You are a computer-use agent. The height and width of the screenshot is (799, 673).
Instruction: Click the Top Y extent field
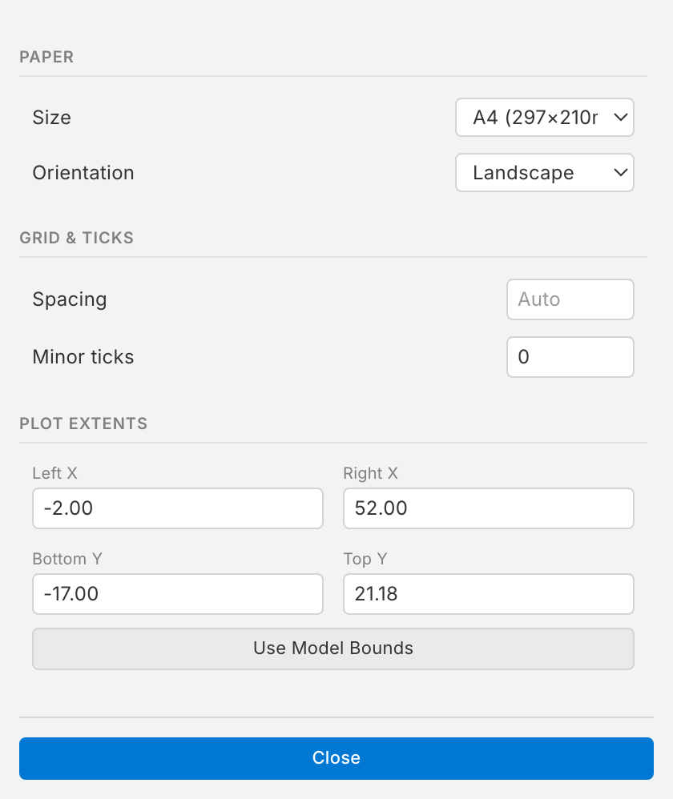(489, 593)
